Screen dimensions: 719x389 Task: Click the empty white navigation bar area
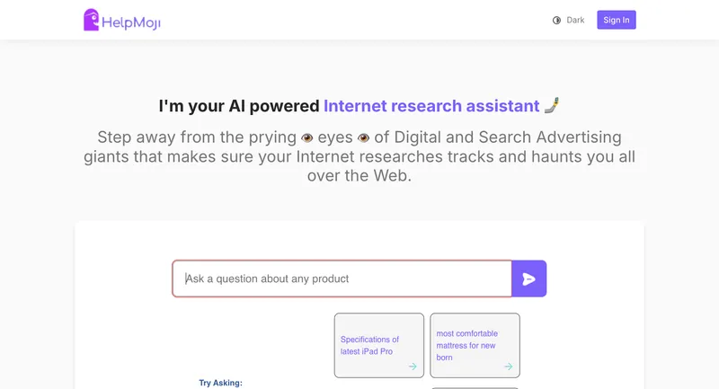(x=359, y=20)
